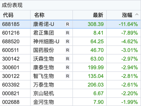Open the 京山轻机 stock name

pyautogui.click(x=44, y=93)
